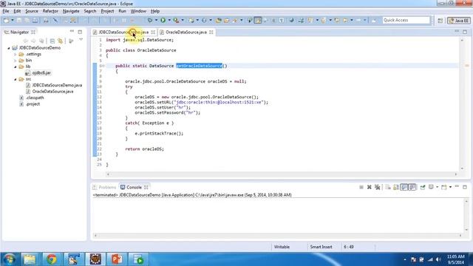This screenshot has width=473, height=266.
Task: Open the Project menu
Action: [107, 11]
